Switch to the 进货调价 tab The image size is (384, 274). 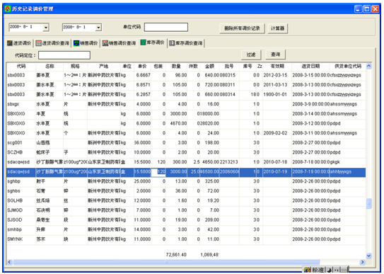pyautogui.click(x=19, y=43)
